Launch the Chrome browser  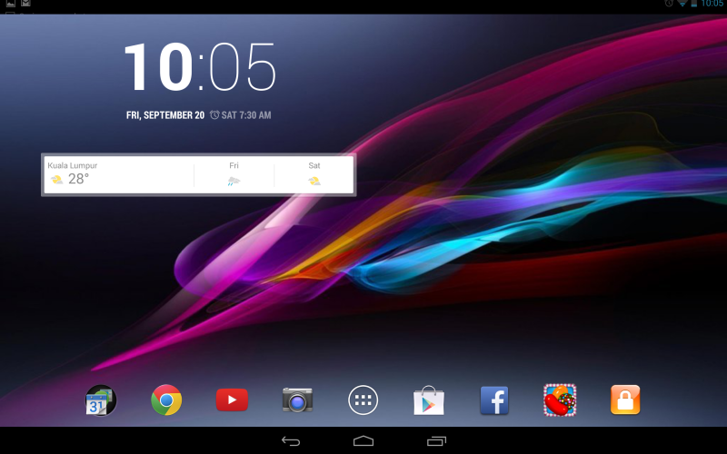166,400
